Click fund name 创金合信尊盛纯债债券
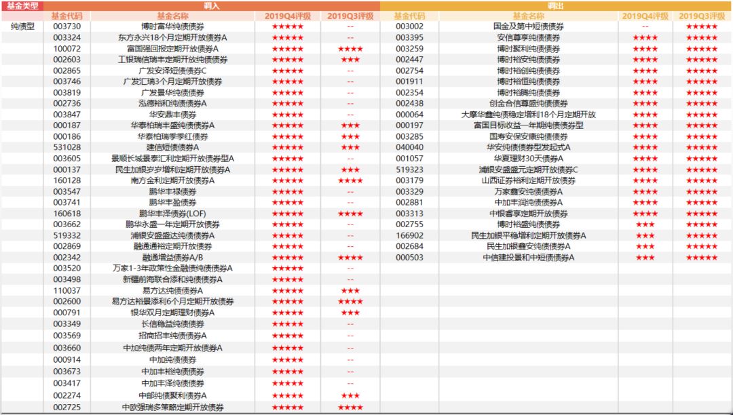Viewport: 733px width, 415px height. (529, 104)
